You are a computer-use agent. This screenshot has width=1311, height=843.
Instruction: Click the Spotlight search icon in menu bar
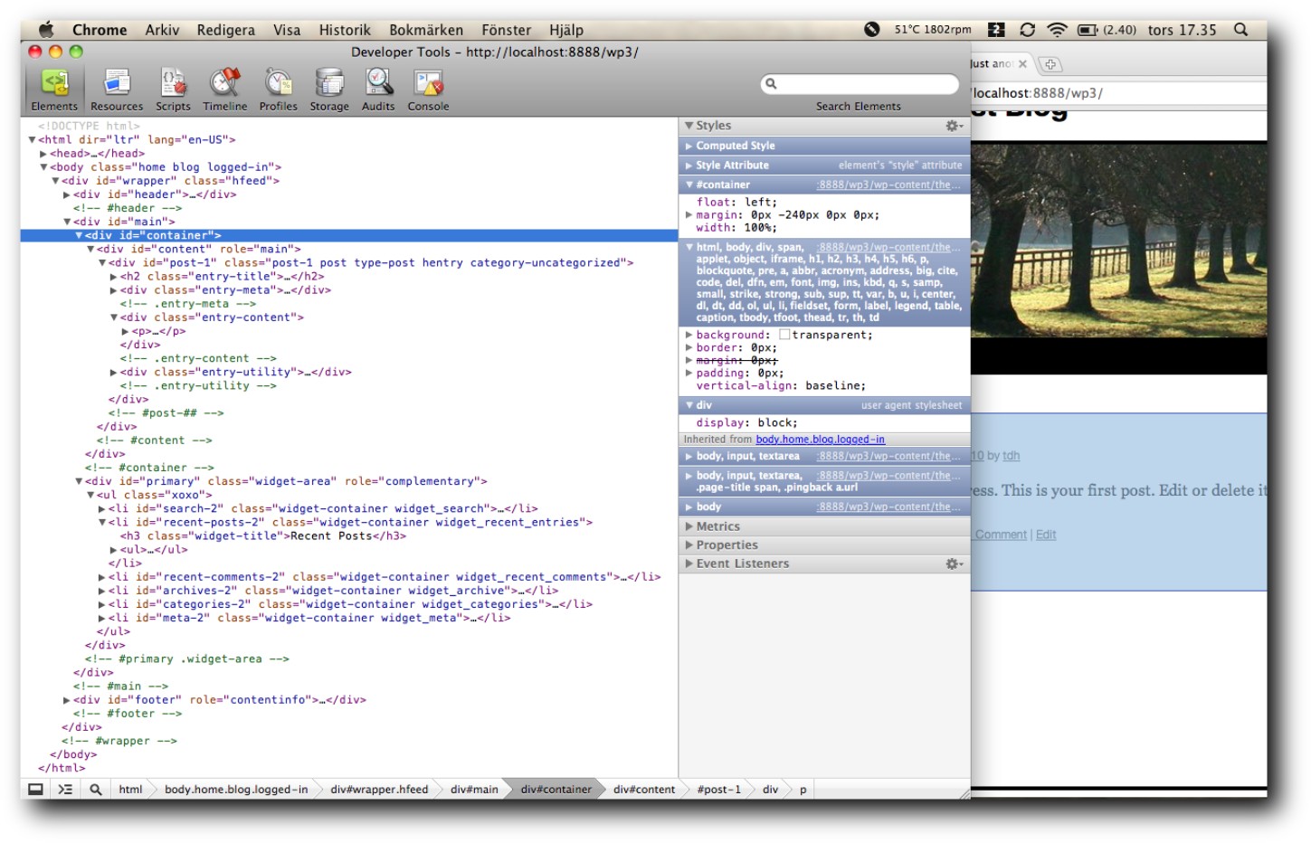1241,30
